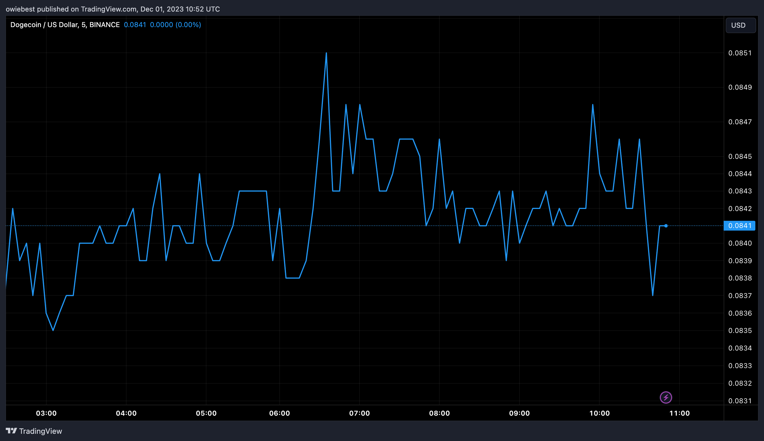
Task: Click the purple lightning bolt icon
Action: pos(666,397)
